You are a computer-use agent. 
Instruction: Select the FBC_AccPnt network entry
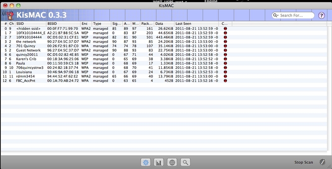[x=26, y=80]
